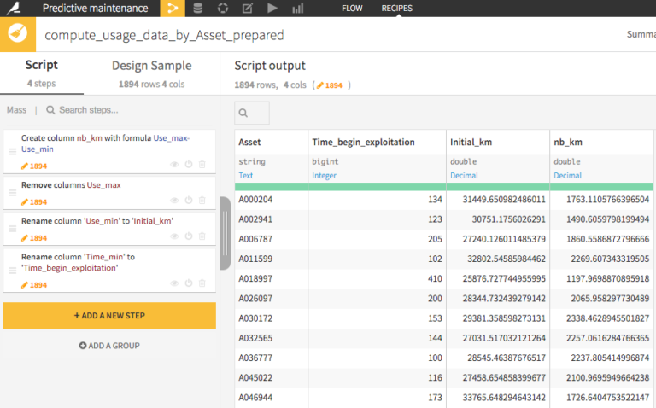Open the Dashboards bar chart icon
Screen dimensions: 656x408
297,9
